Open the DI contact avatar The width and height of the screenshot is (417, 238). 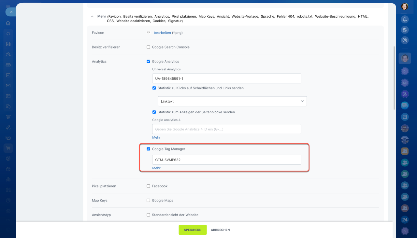pyautogui.click(x=405, y=71)
